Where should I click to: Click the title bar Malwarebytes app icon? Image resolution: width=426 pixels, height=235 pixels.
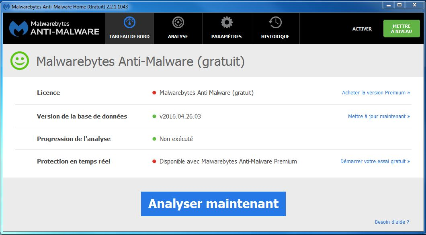click(x=7, y=6)
